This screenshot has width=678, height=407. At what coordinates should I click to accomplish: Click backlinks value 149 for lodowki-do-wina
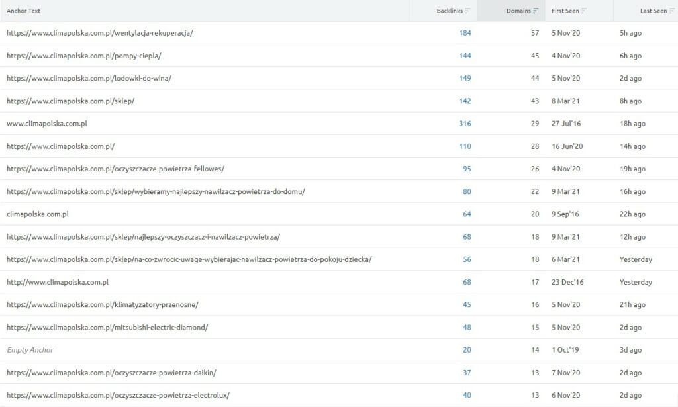coord(465,78)
